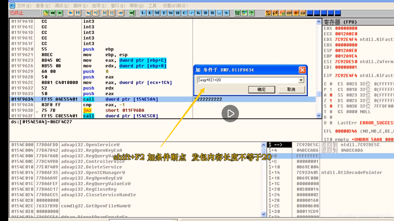Cancel the condition dialog with 取消
The height and width of the screenshot is (221, 394).
pos(291,90)
